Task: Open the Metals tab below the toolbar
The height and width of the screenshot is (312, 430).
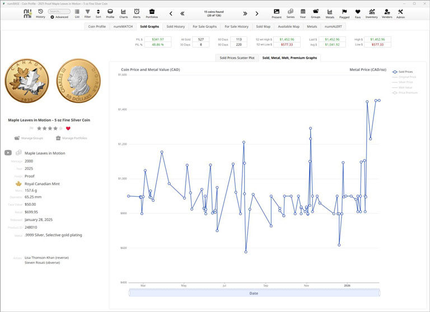Action: (x=312, y=27)
